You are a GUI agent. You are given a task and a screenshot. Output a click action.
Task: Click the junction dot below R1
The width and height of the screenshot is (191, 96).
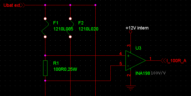pyautogui.click(x=45, y=81)
